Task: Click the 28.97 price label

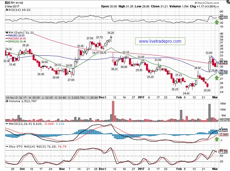Action: click(x=197, y=68)
